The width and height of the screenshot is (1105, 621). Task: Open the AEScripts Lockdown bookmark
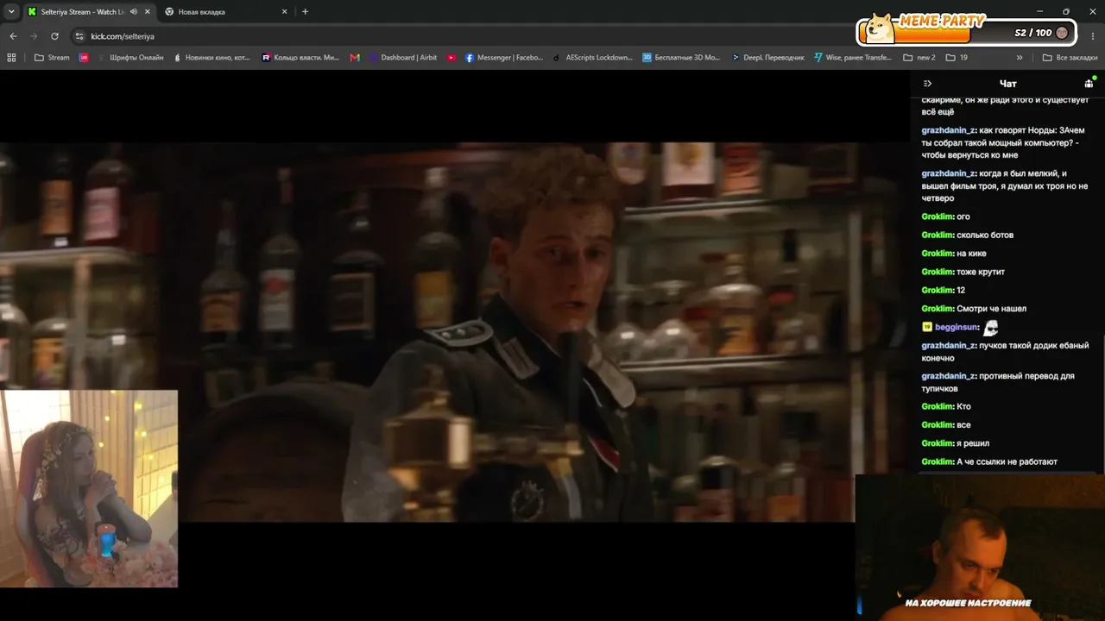(x=593, y=58)
